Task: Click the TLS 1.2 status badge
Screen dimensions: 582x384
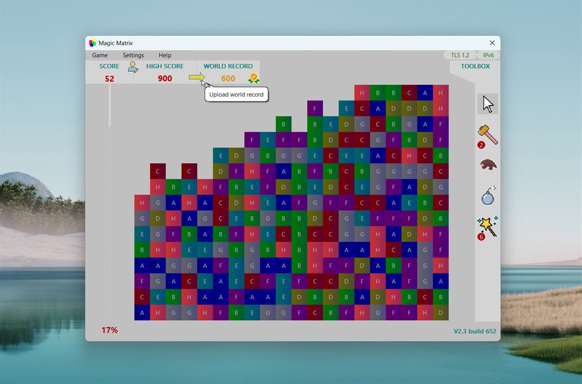Action: [459, 55]
